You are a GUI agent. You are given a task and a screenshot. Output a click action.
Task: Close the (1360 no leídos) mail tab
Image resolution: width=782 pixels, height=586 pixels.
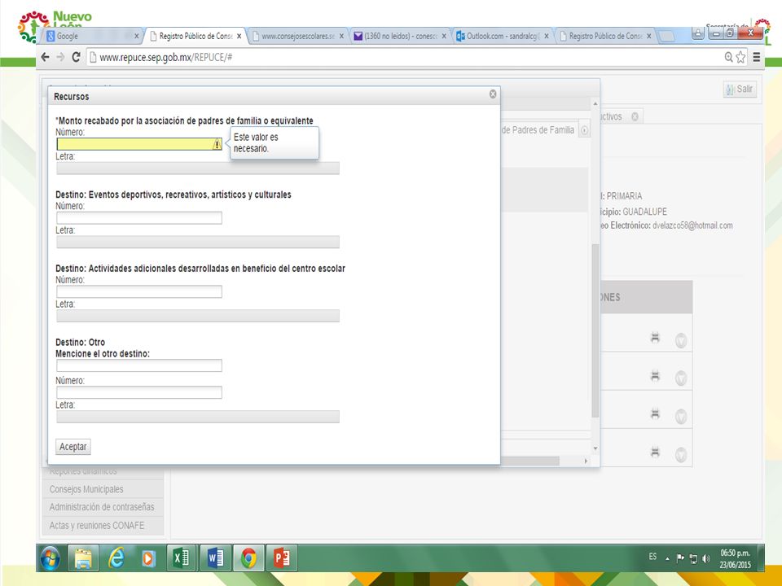[444, 36]
